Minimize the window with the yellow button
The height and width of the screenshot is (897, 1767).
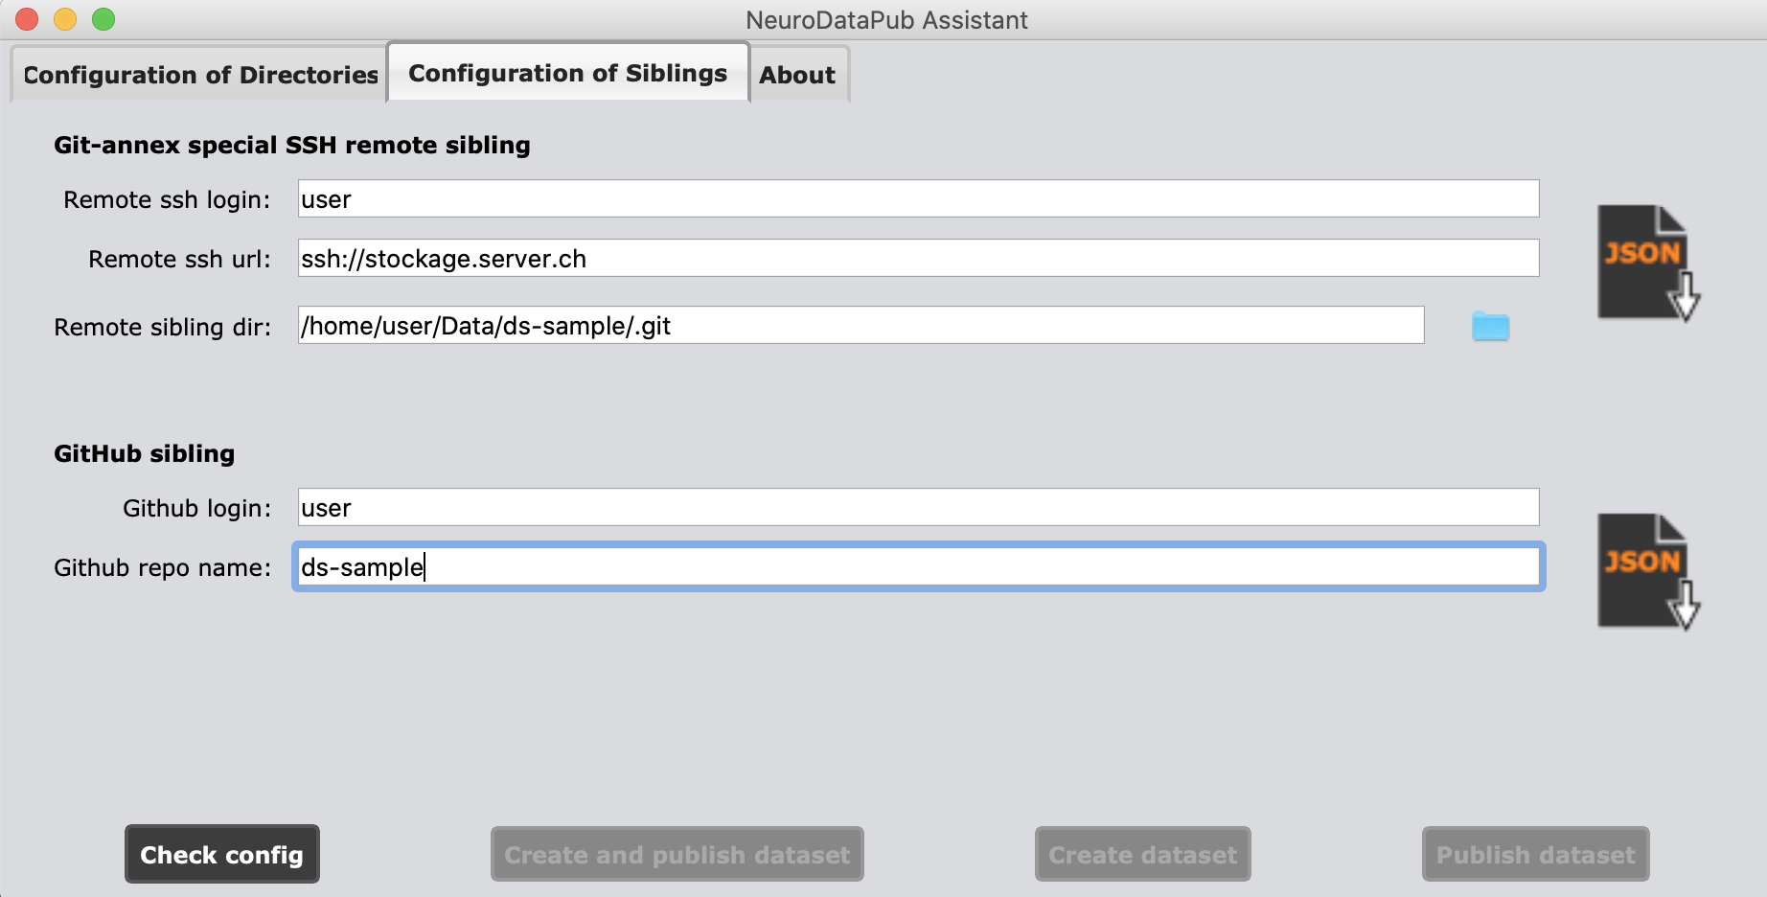pyautogui.click(x=65, y=19)
